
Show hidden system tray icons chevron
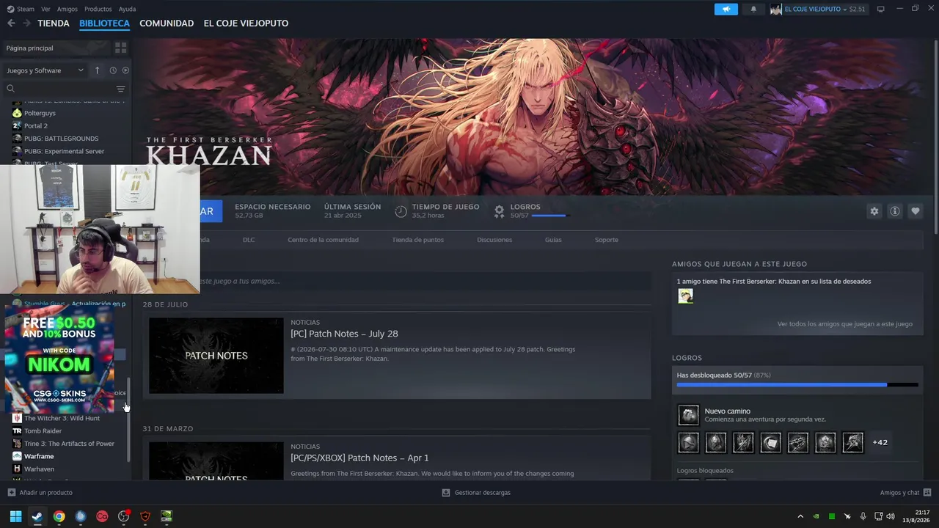[800, 516]
